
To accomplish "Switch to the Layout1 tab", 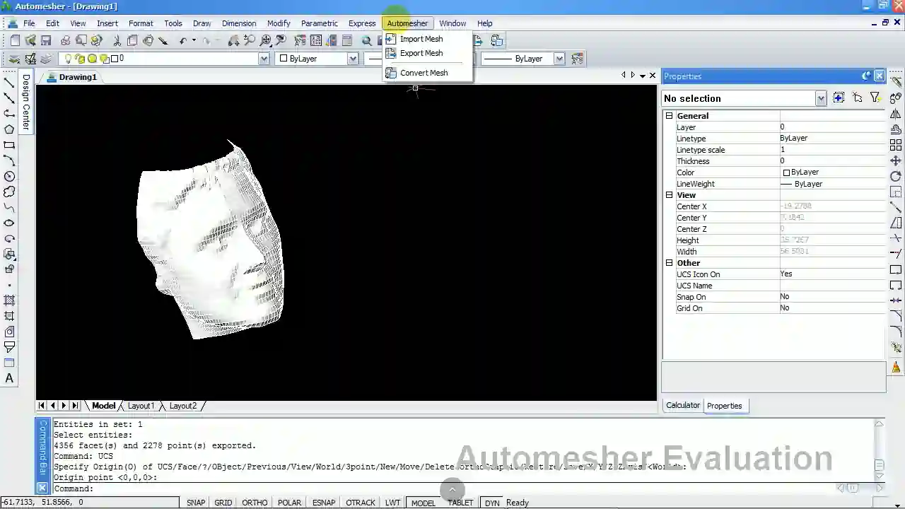I will pos(141,406).
